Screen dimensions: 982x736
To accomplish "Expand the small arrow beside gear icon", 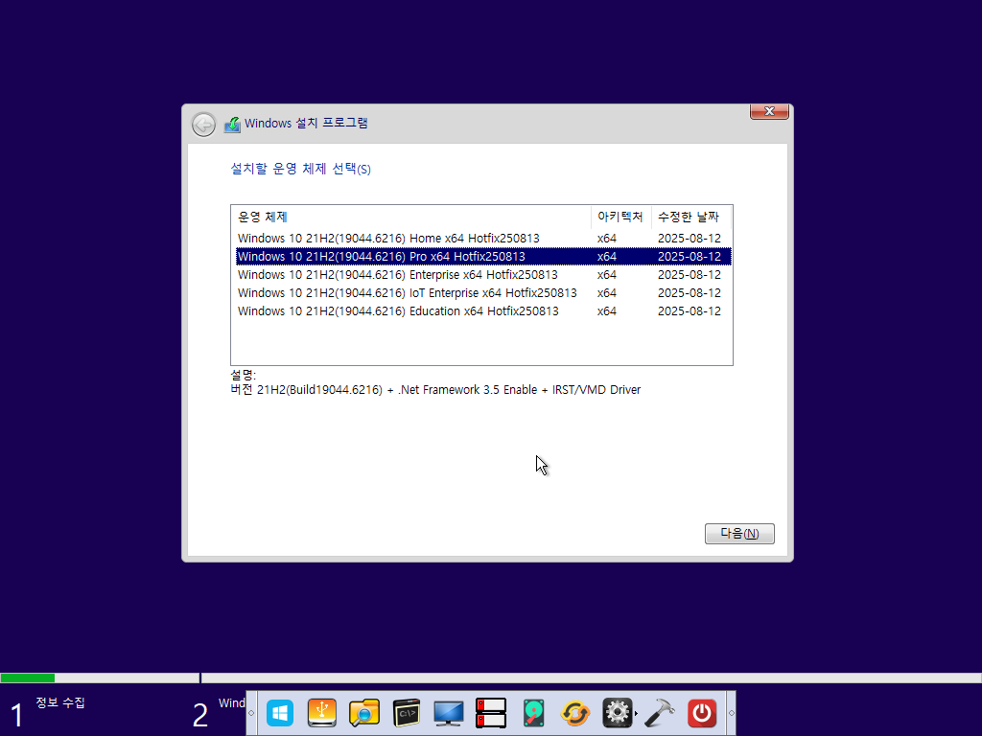I will point(637,713).
